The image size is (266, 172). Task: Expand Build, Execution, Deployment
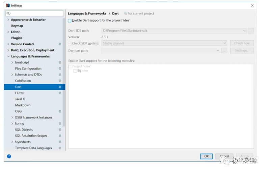(x=8, y=50)
